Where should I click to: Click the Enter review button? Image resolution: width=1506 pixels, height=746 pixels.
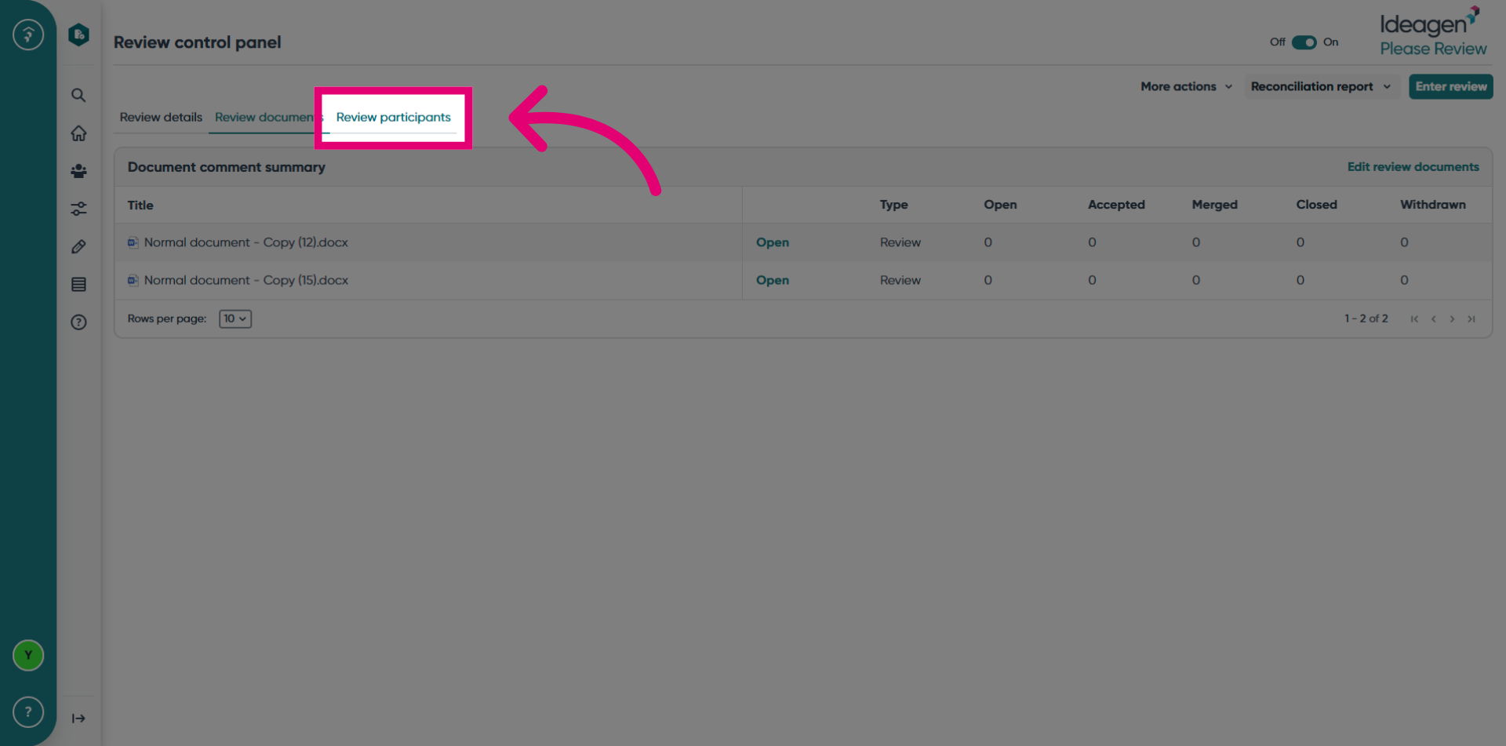pos(1451,86)
